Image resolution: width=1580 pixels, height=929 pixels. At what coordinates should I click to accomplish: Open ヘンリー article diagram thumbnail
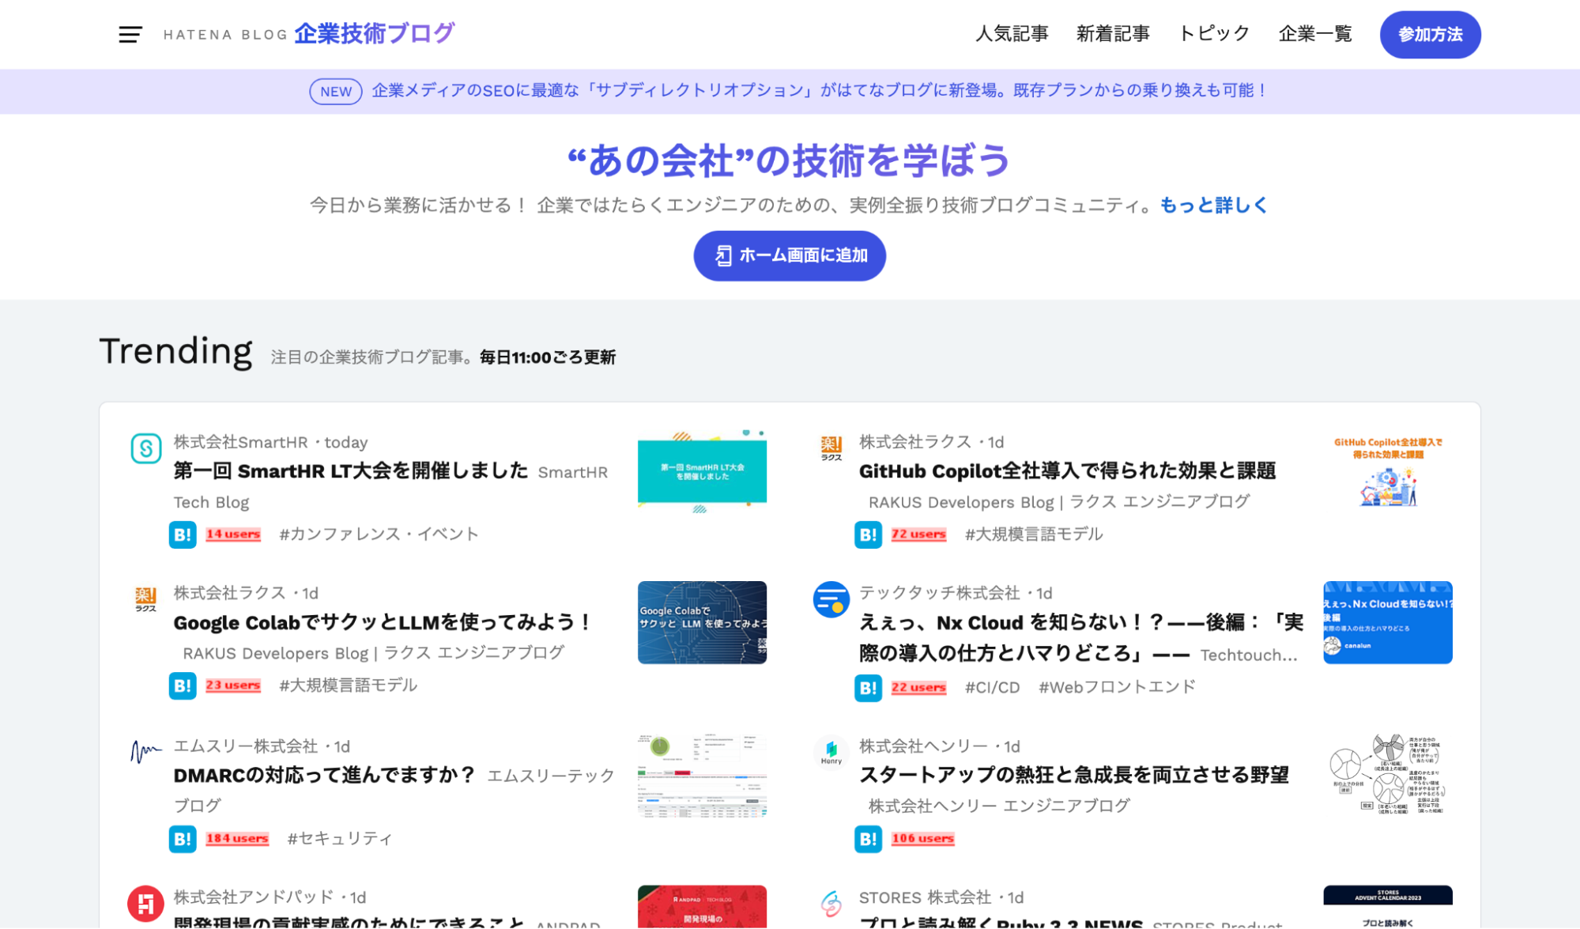[1388, 776]
